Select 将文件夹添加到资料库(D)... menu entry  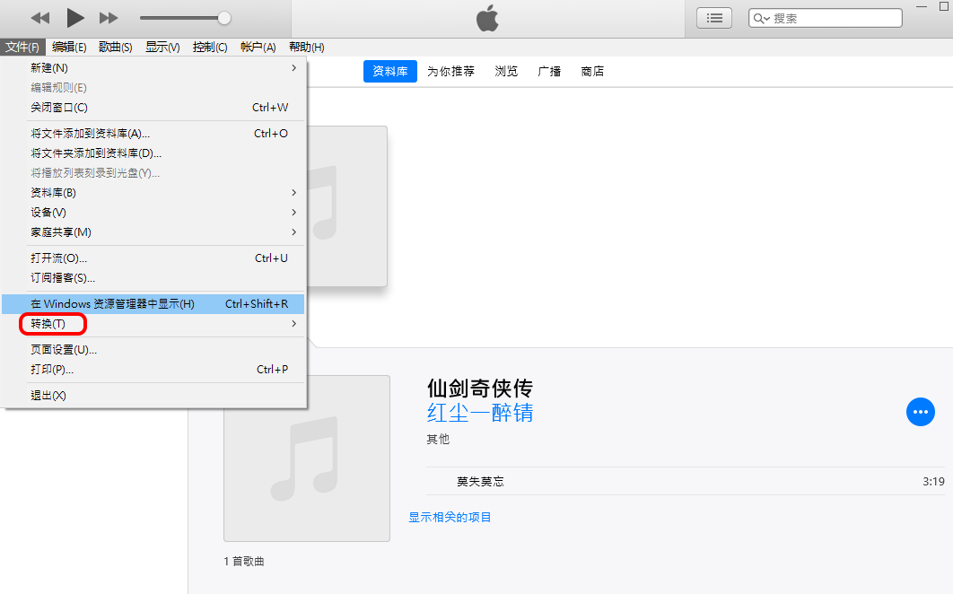(x=153, y=153)
